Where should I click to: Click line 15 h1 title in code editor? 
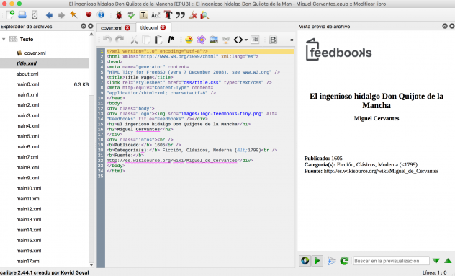pyautogui.click(x=178, y=124)
